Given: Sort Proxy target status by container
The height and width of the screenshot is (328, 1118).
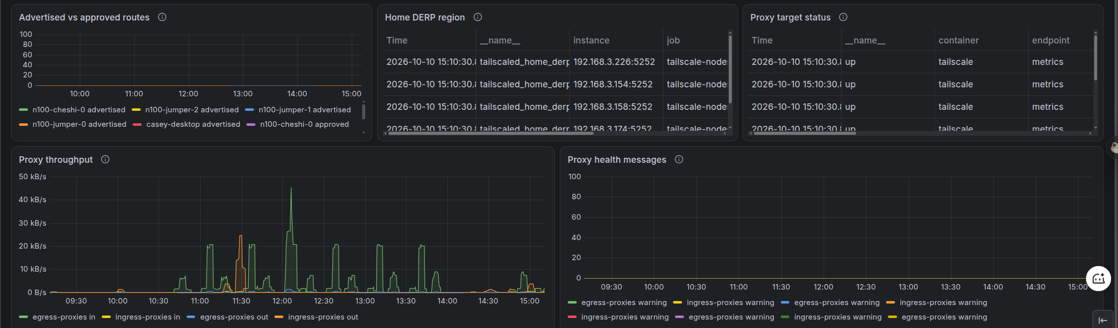Looking at the screenshot, I should coord(958,40).
